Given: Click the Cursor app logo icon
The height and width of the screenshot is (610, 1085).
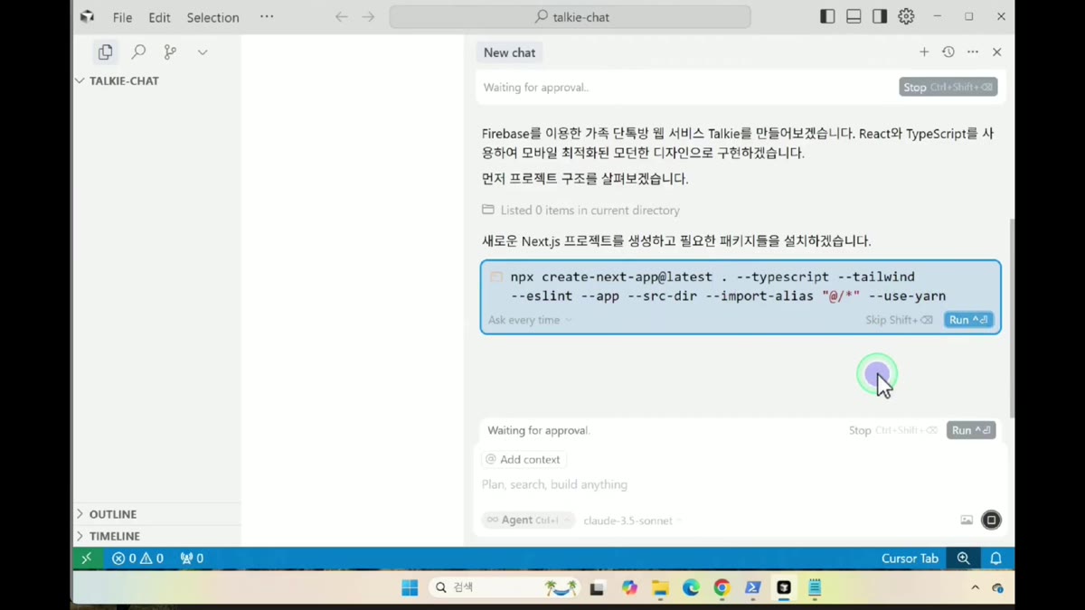Looking at the screenshot, I should coord(87,17).
